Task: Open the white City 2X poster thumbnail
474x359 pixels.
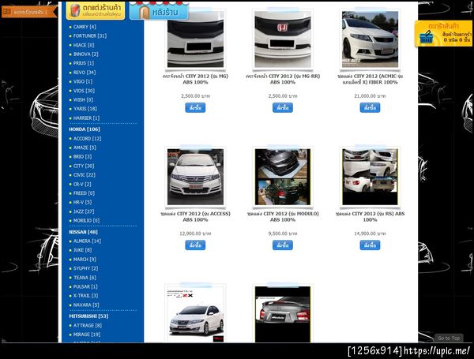Action: [195, 314]
